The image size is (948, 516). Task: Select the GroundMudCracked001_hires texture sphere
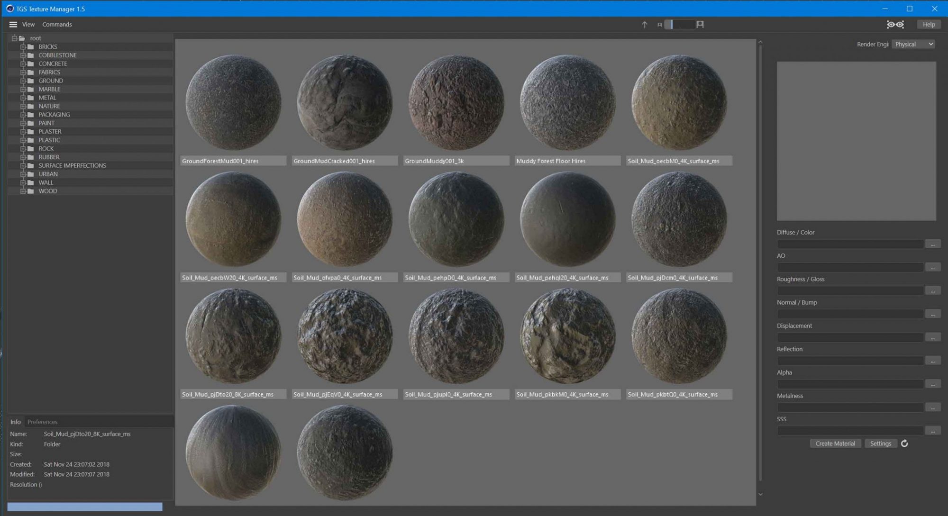pos(345,104)
